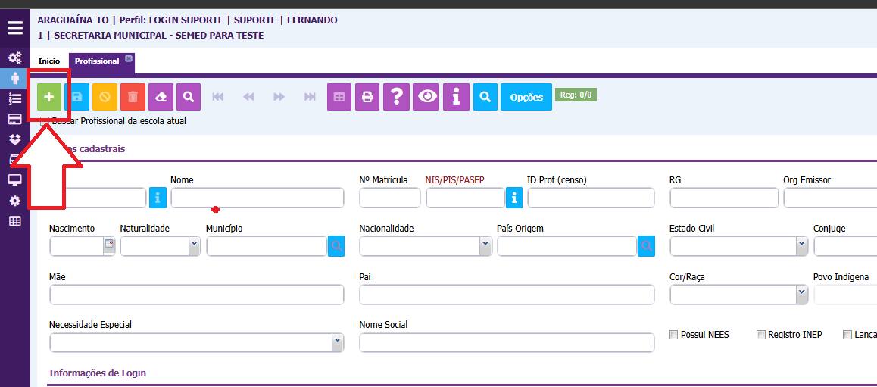Open the hamburger menu in the sidebar

[x=15, y=29]
